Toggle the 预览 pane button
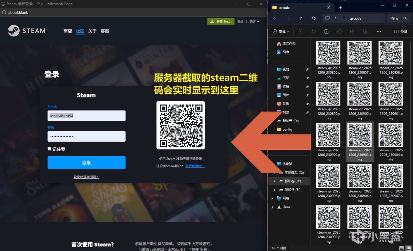This screenshot has width=413, height=251. pyautogui.click(x=400, y=31)
